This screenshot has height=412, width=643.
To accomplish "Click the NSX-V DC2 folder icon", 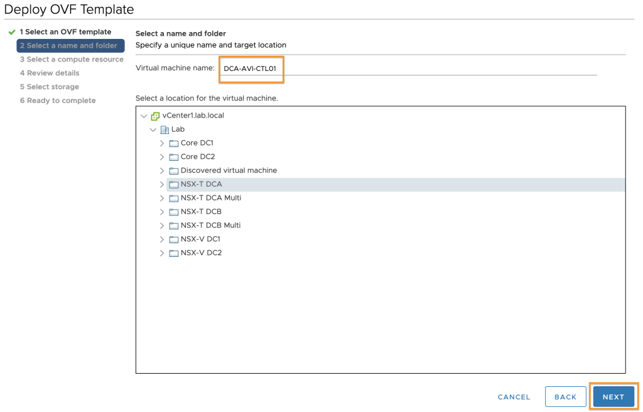I will click(174, 253).
